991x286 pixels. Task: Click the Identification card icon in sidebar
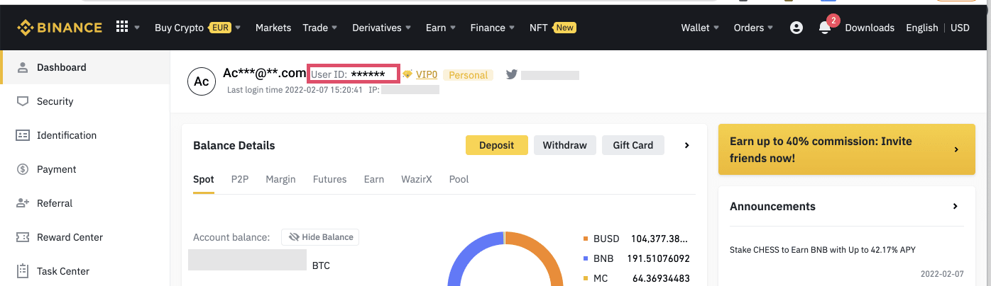pos(23,135)
